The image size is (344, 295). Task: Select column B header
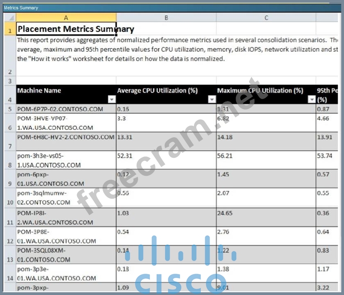click(x=166, y=17)
